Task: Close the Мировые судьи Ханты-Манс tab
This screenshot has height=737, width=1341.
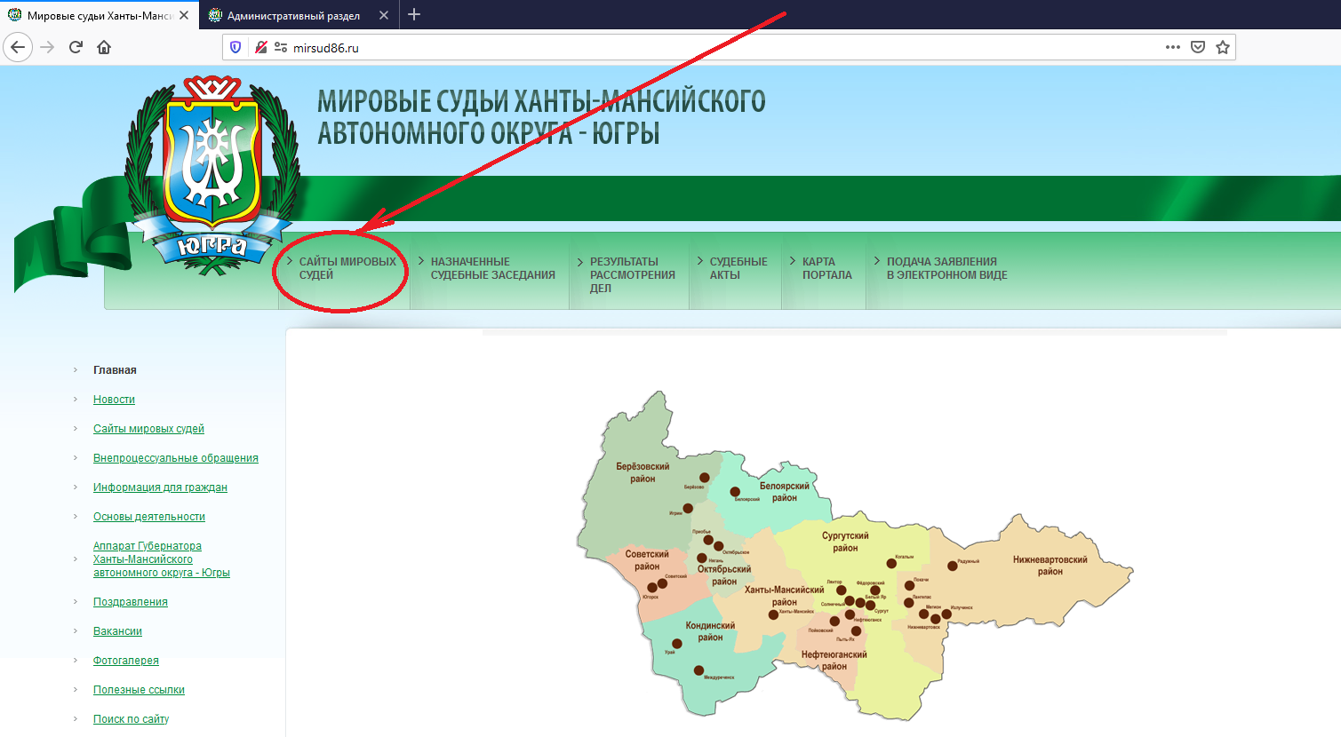Action: [x=184, y=15]
